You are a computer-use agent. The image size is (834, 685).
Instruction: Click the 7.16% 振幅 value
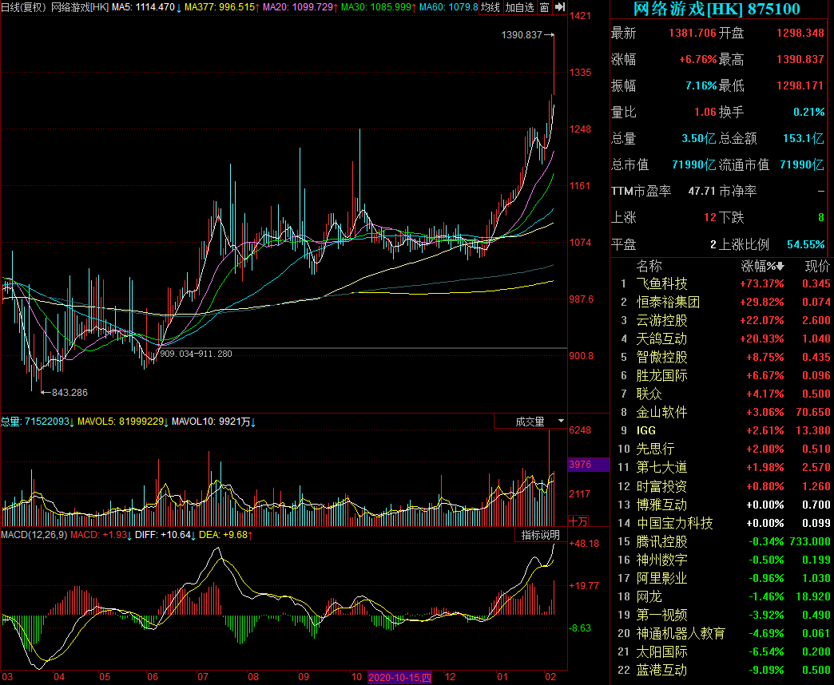tap(701, 85)
